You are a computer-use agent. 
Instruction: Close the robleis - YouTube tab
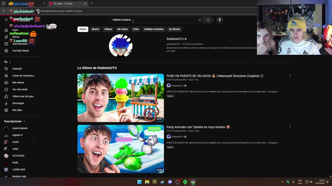click(x=85, y=4)
